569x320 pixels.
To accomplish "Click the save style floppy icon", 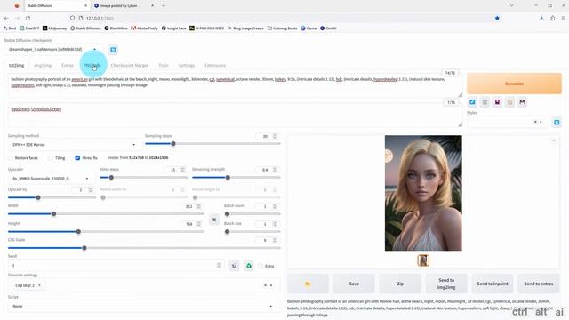I will [522, 102].
